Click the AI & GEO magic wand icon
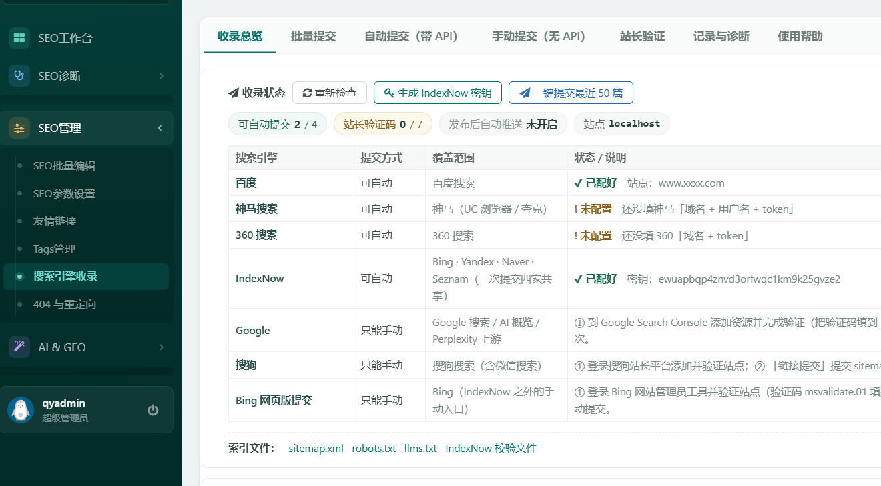Screen dimensions: 881x486 coord(19,347)
